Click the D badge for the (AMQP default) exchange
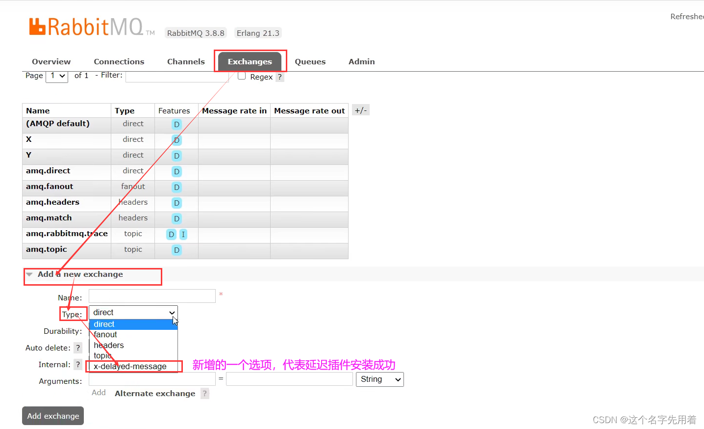Image resolution: width=704 pixels, height=429 pixels. [x=176, y=124]
